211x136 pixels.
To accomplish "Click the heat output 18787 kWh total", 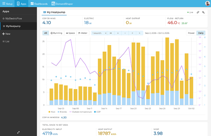I will 107,133.
